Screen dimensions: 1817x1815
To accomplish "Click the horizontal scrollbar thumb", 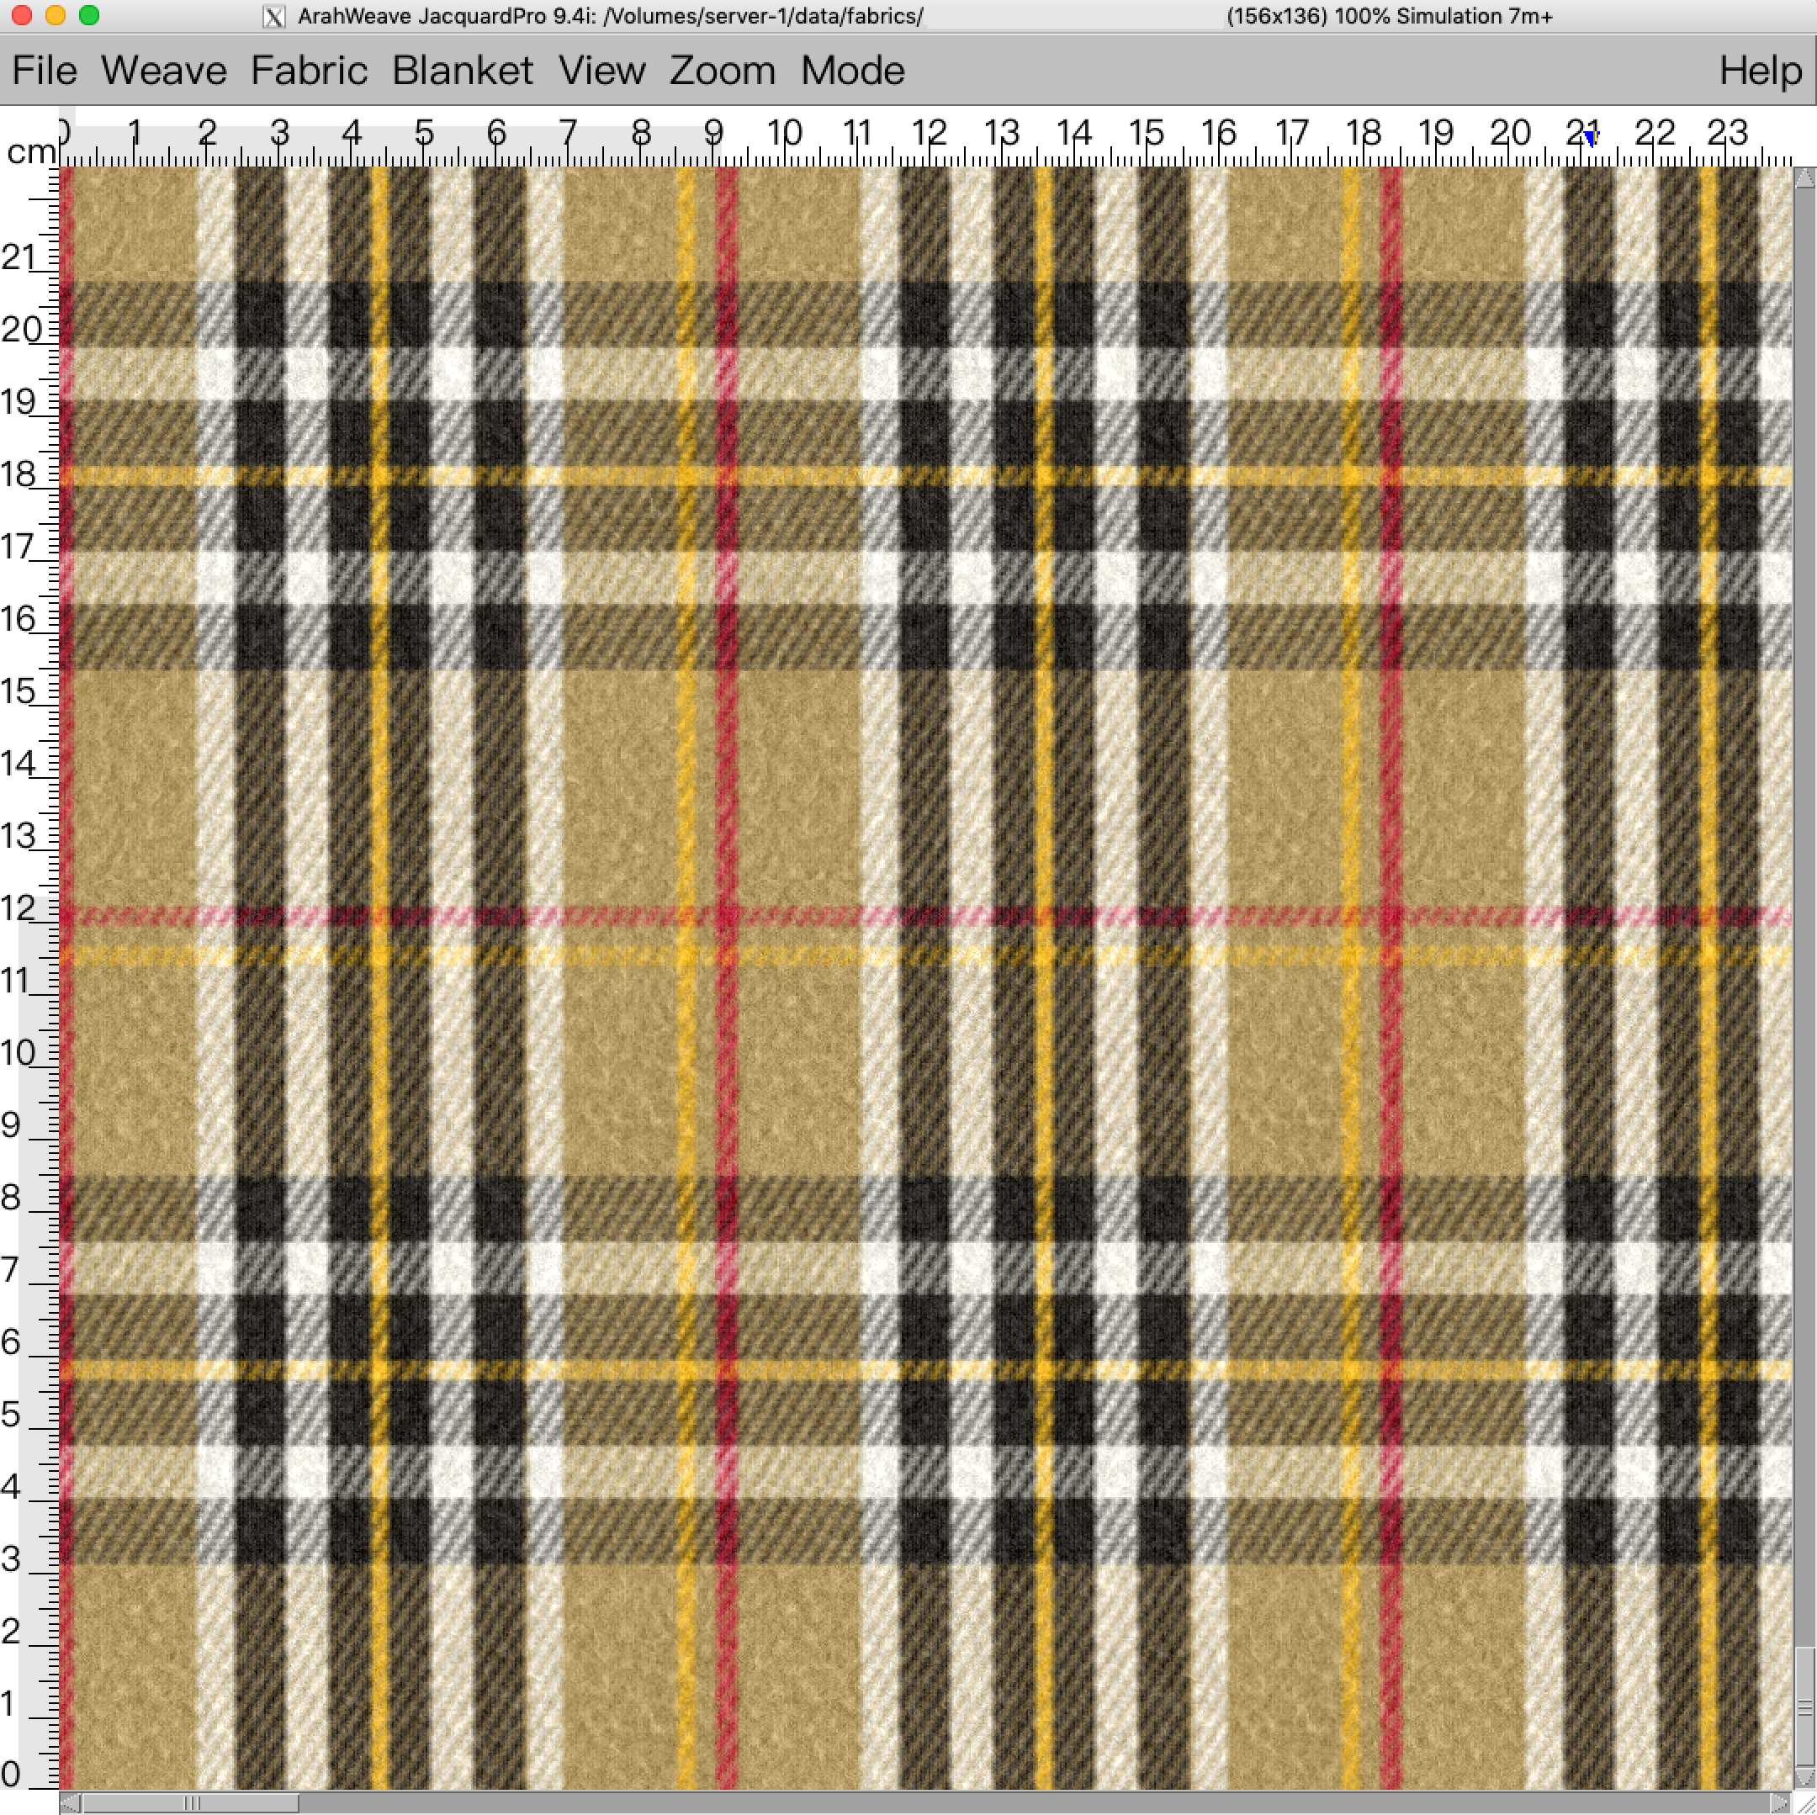I will point(192,1802).
